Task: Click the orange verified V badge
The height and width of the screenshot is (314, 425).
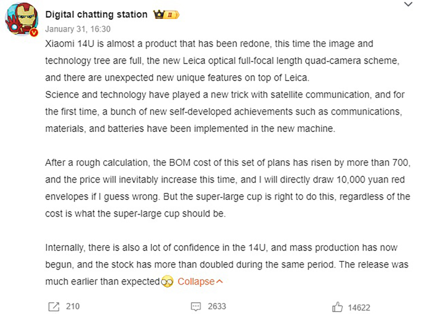Action: pyautogui.click(x=34, y=32)
